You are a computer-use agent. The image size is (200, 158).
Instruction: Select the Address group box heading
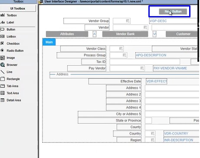tap(62, 74)
